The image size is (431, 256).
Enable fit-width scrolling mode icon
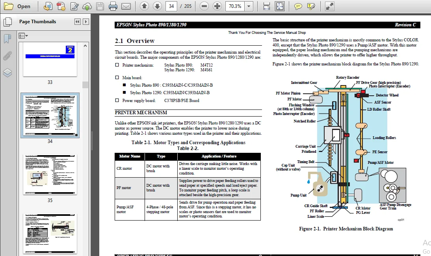pos(267,6)
